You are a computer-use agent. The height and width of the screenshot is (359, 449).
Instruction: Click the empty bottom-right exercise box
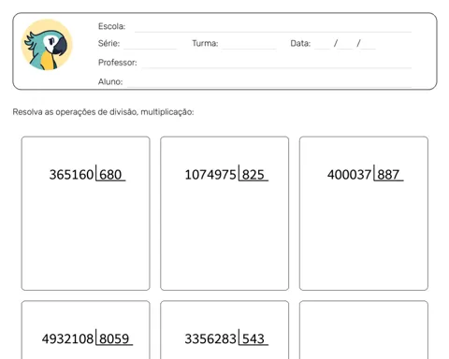(364, 330)
